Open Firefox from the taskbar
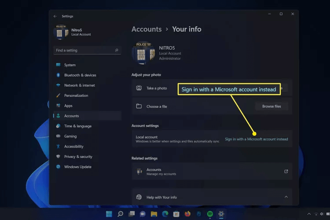Image resolution: width=330 pixels, height=220 pixels. pos(187,214)
